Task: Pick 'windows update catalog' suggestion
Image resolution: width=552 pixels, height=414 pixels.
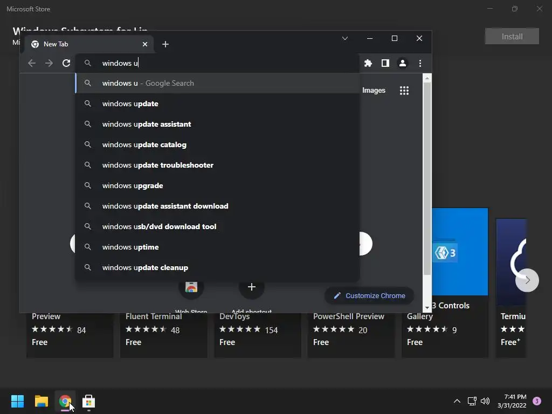Action: click(218, 144)
